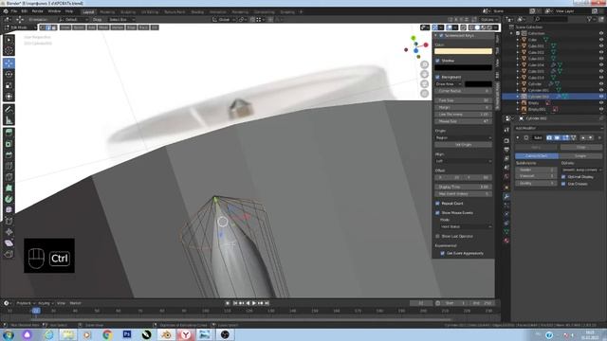607x341 pixels.
Task: Click the play animation button in the timeline
Action: [x=254, y=303]
